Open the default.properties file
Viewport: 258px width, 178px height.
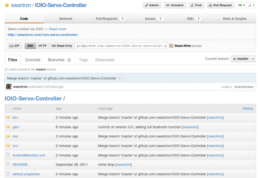tap(26, 174)
